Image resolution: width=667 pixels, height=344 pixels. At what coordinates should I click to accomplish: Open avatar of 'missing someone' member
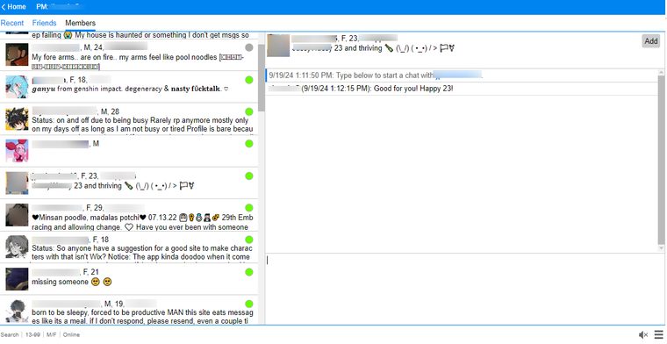click(17, 279)
